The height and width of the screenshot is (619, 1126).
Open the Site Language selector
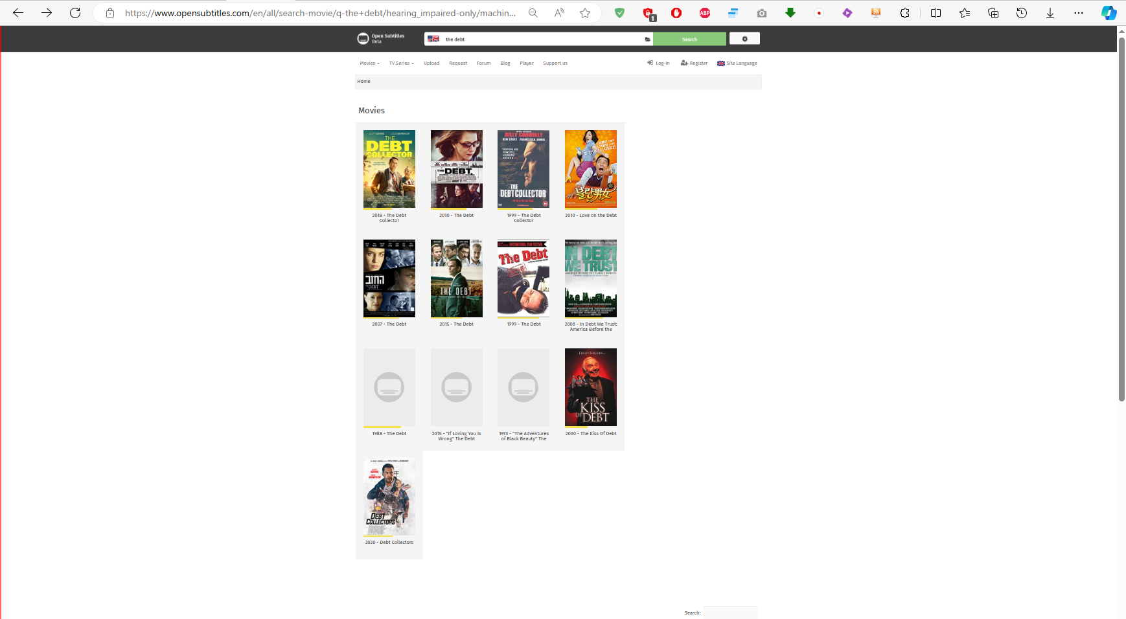pyautogui.click(x=737, y=63)
